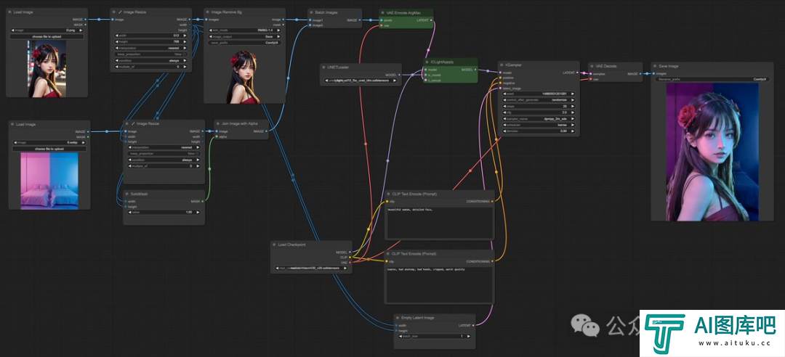
Task: Collapse the UNETLoader node via title dot
Action: click(324, 67)
